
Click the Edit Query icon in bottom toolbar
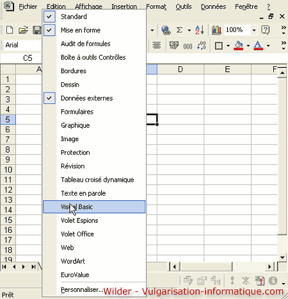188,280
